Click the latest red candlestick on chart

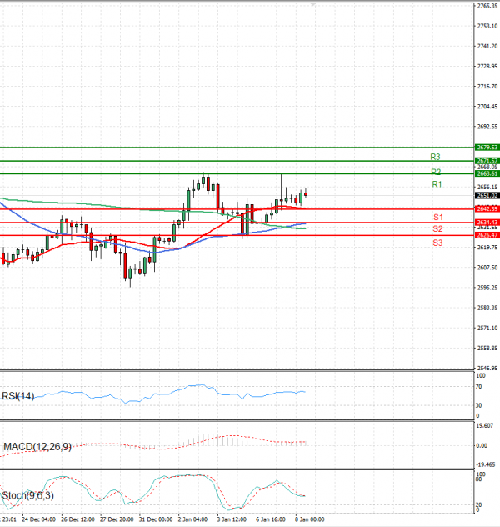click(x=306, y=194)
